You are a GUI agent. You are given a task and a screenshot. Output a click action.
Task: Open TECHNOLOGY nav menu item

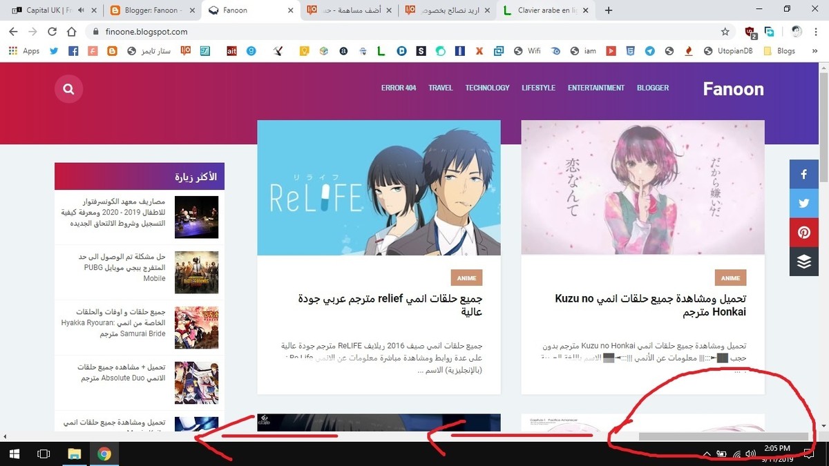pyautogui.click(x=487, y=88)
